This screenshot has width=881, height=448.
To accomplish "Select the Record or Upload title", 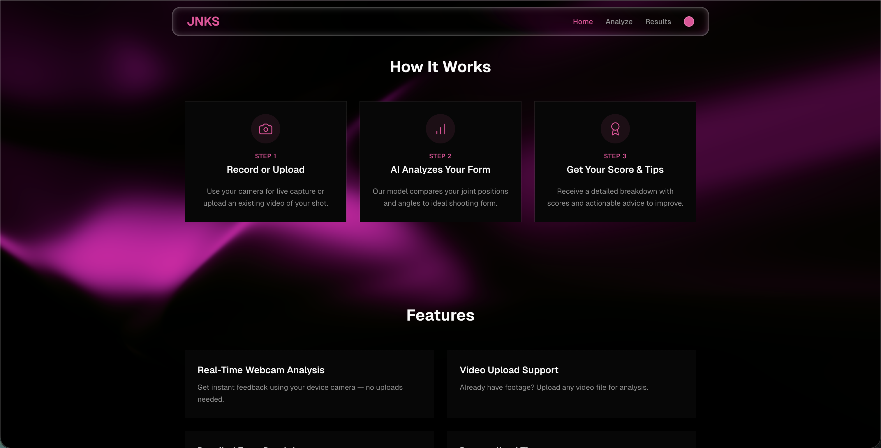I will coord(265,169).
